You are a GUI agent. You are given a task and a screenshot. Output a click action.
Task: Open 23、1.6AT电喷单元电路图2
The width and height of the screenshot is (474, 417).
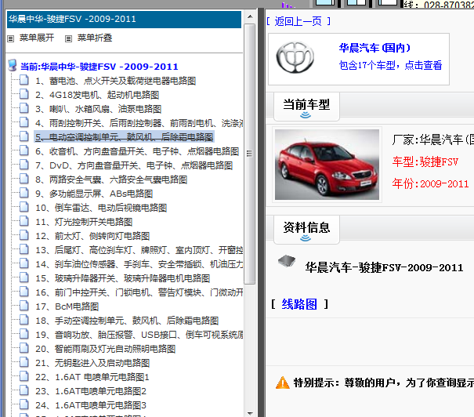91,391
